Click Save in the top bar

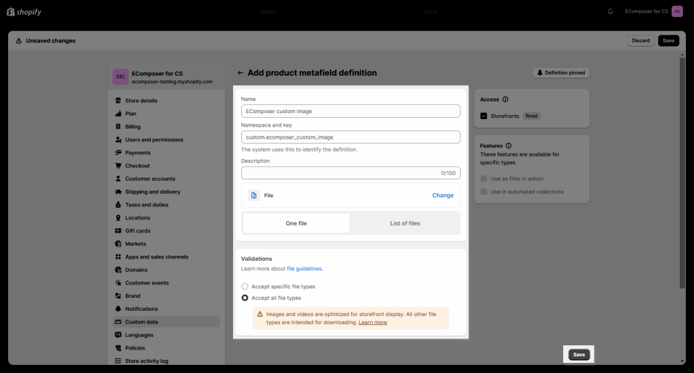coord(668,41)
